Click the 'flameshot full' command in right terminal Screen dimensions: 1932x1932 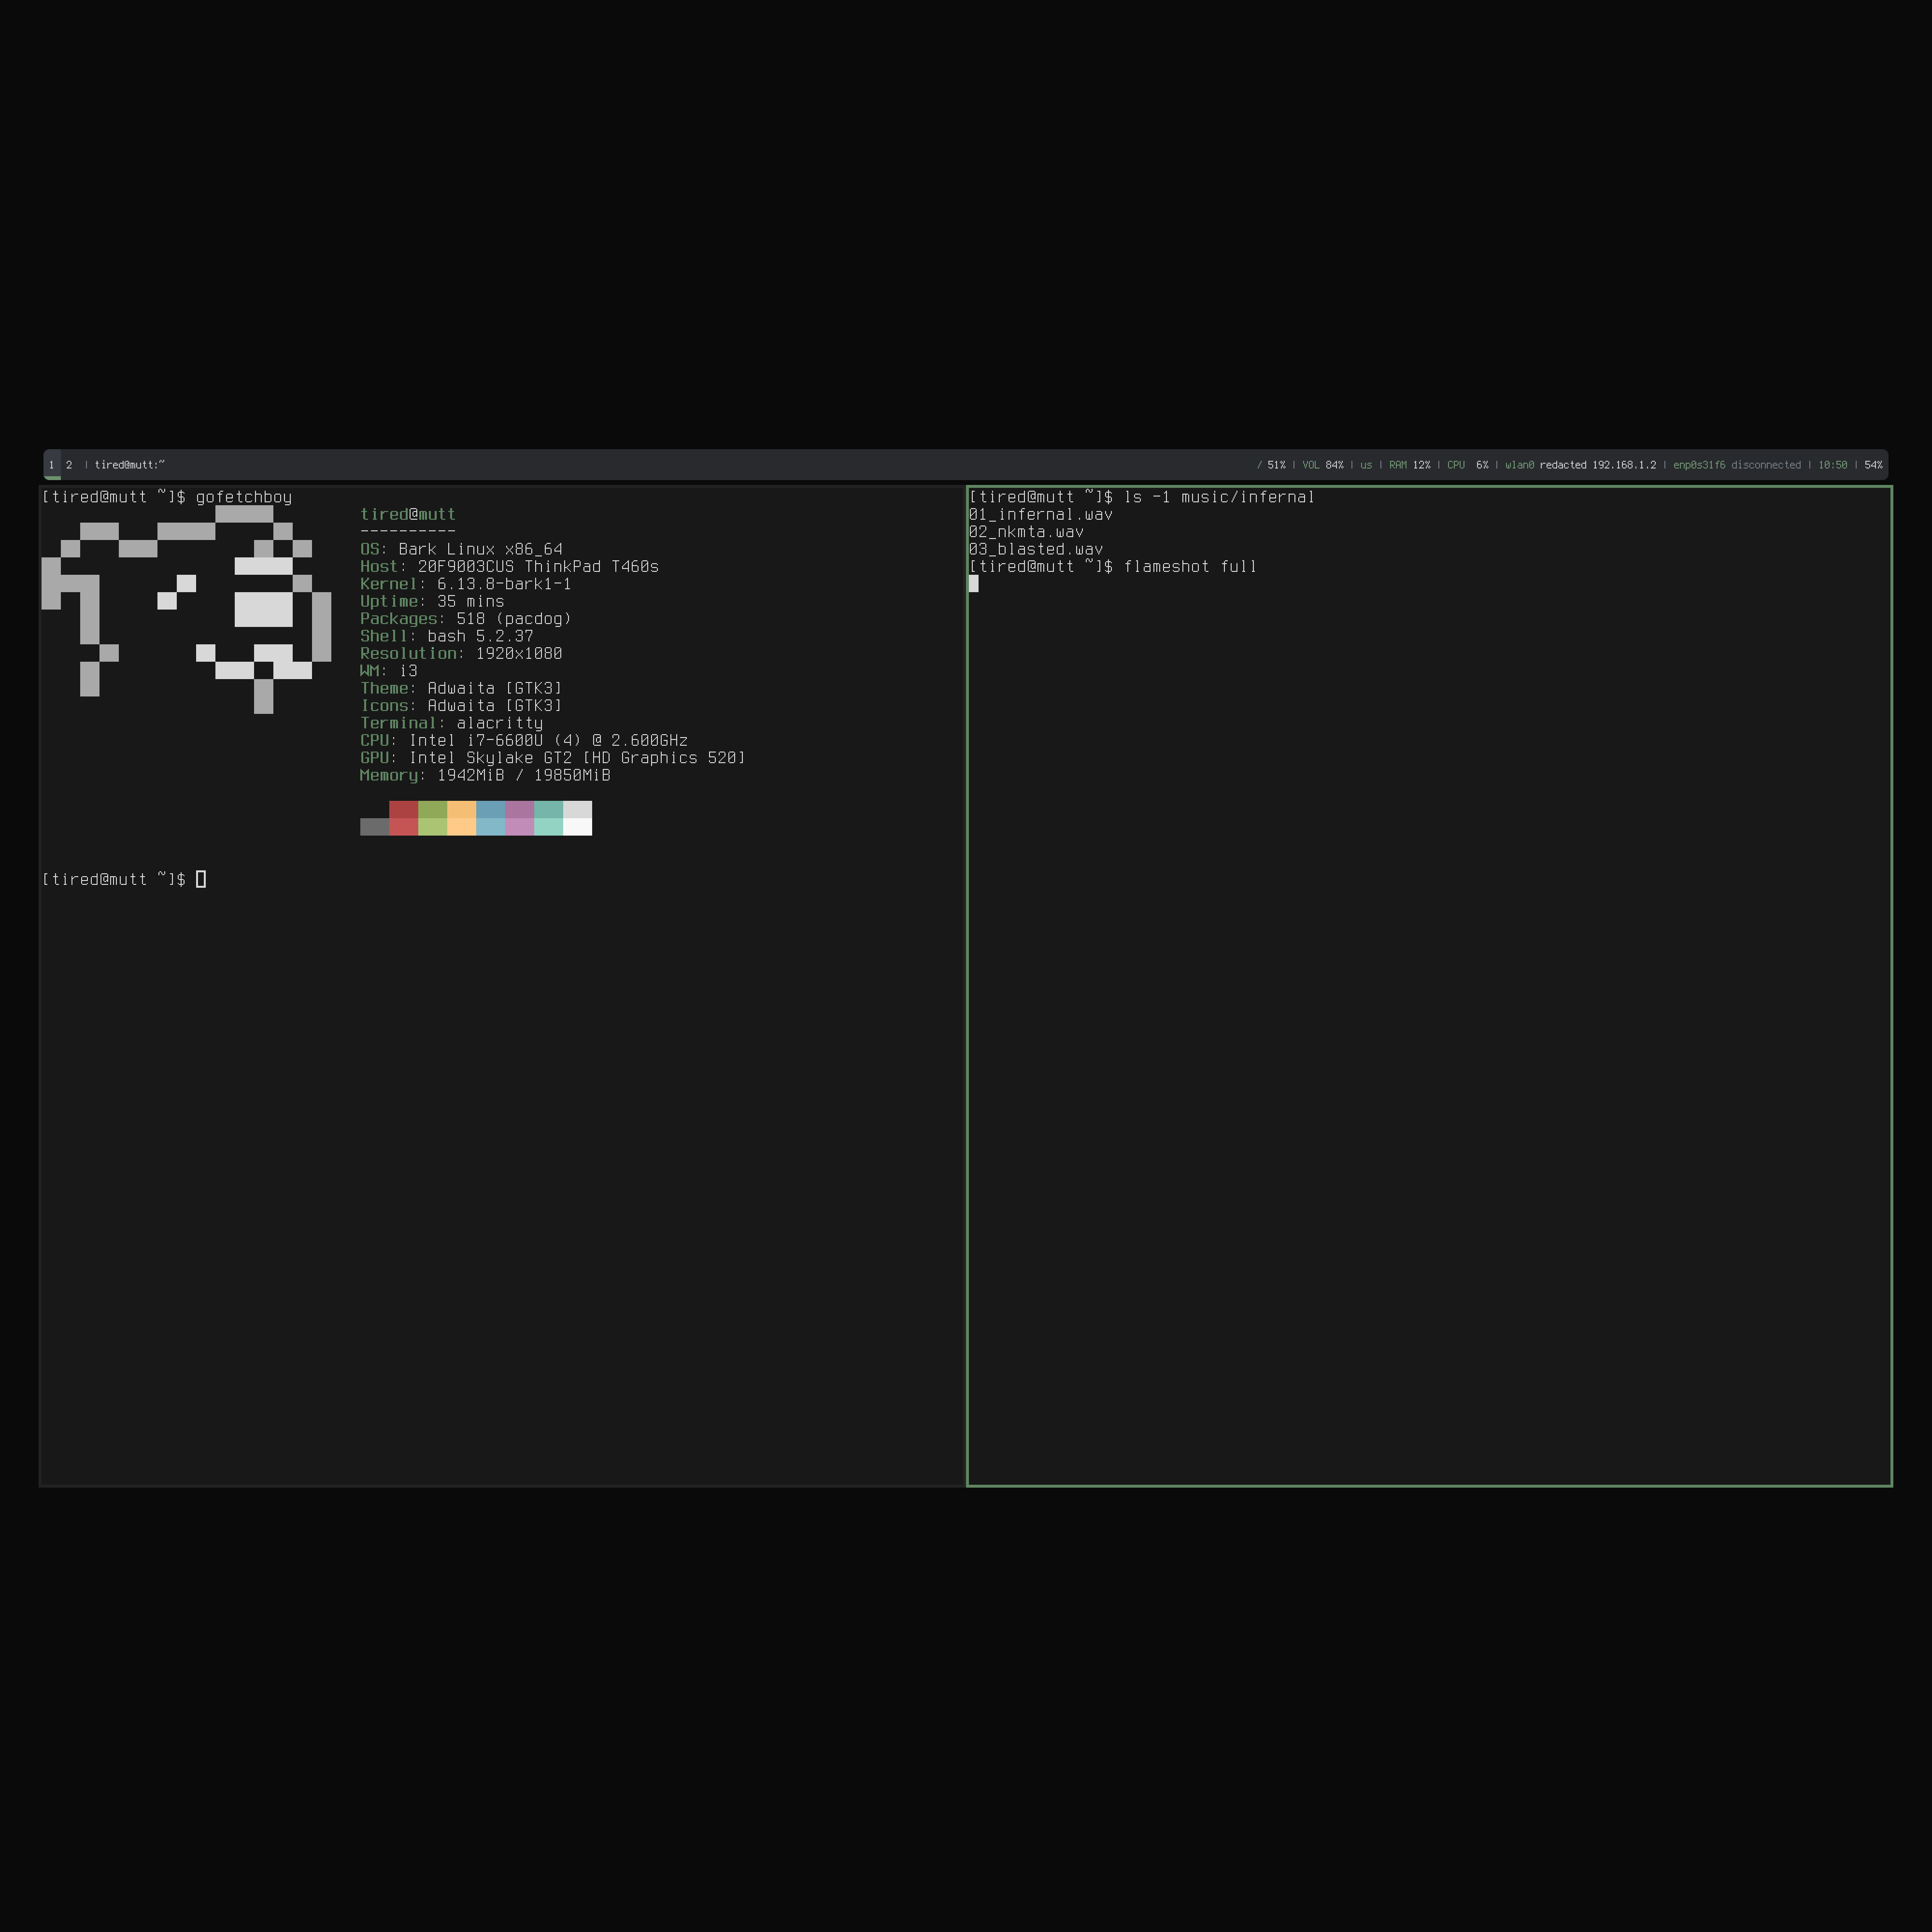(x=1190, y=567)
